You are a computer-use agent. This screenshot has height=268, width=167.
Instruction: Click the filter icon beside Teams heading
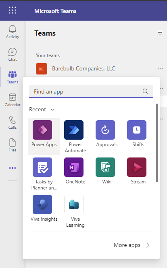pos(160,32)
